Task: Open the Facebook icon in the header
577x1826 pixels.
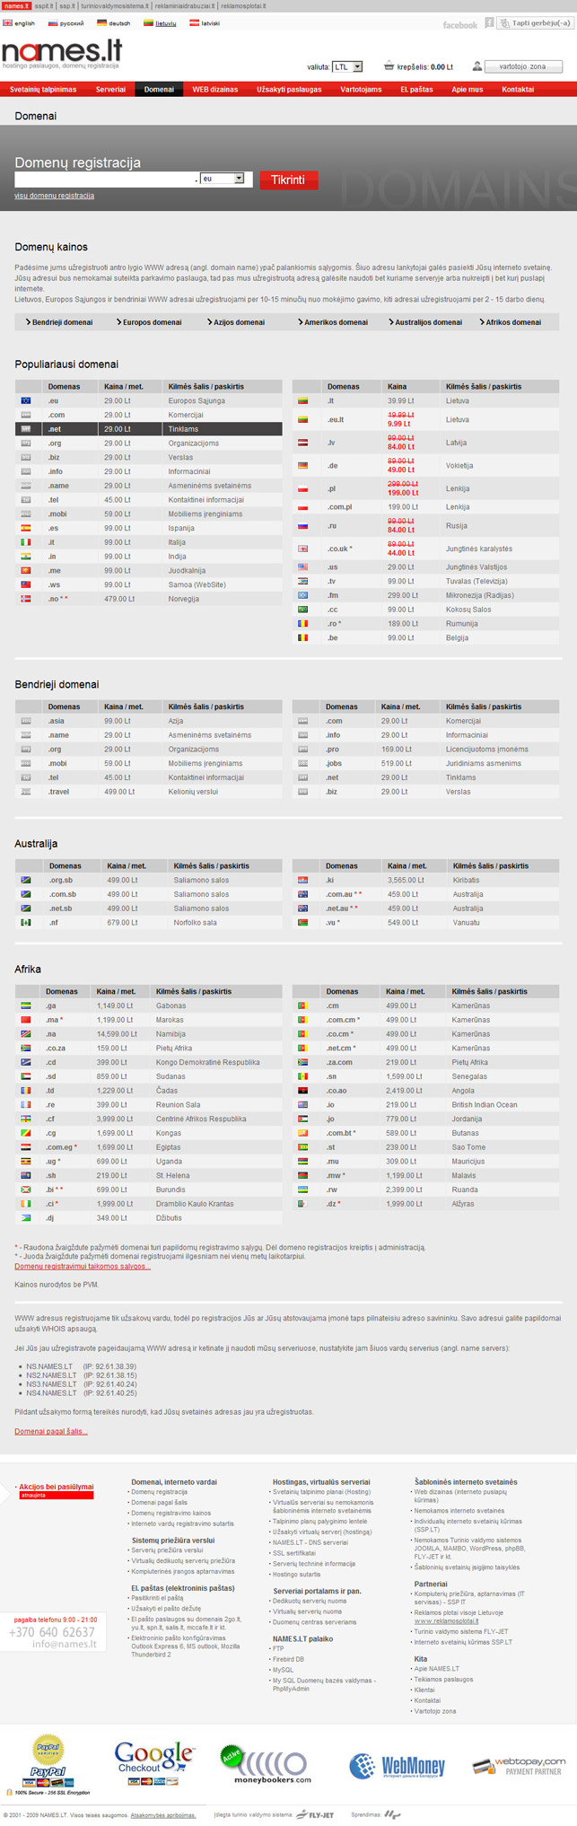Action: [x=490, y=22]
